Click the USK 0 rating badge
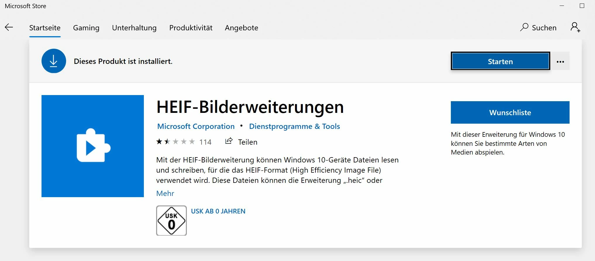 [171, 220]
